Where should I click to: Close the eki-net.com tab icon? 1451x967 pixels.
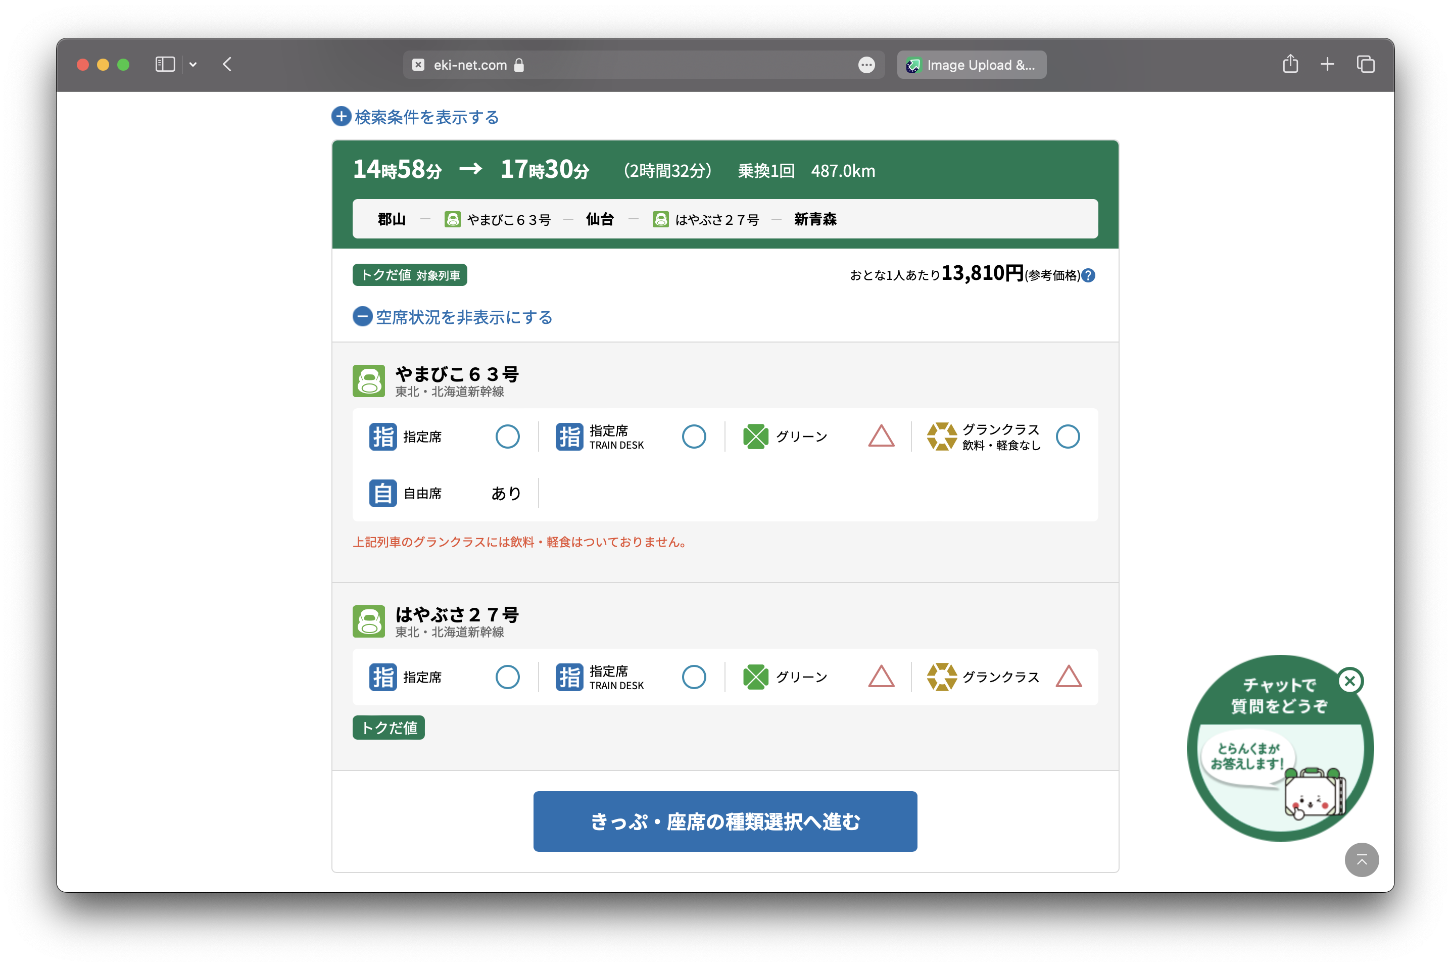point(418,65)
